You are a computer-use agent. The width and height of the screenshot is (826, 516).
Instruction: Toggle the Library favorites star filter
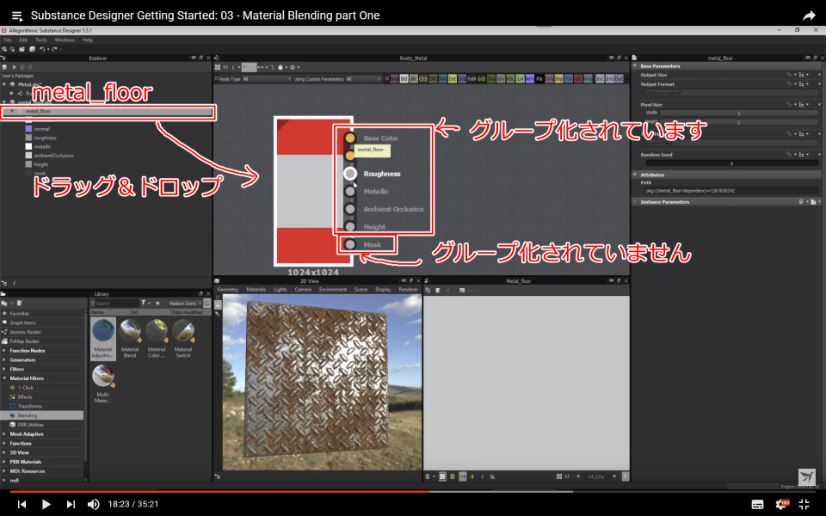tap(157, 304)
